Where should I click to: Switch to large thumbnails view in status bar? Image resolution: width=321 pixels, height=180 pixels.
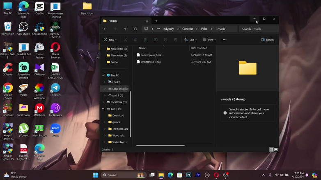[x=276, y=150]
